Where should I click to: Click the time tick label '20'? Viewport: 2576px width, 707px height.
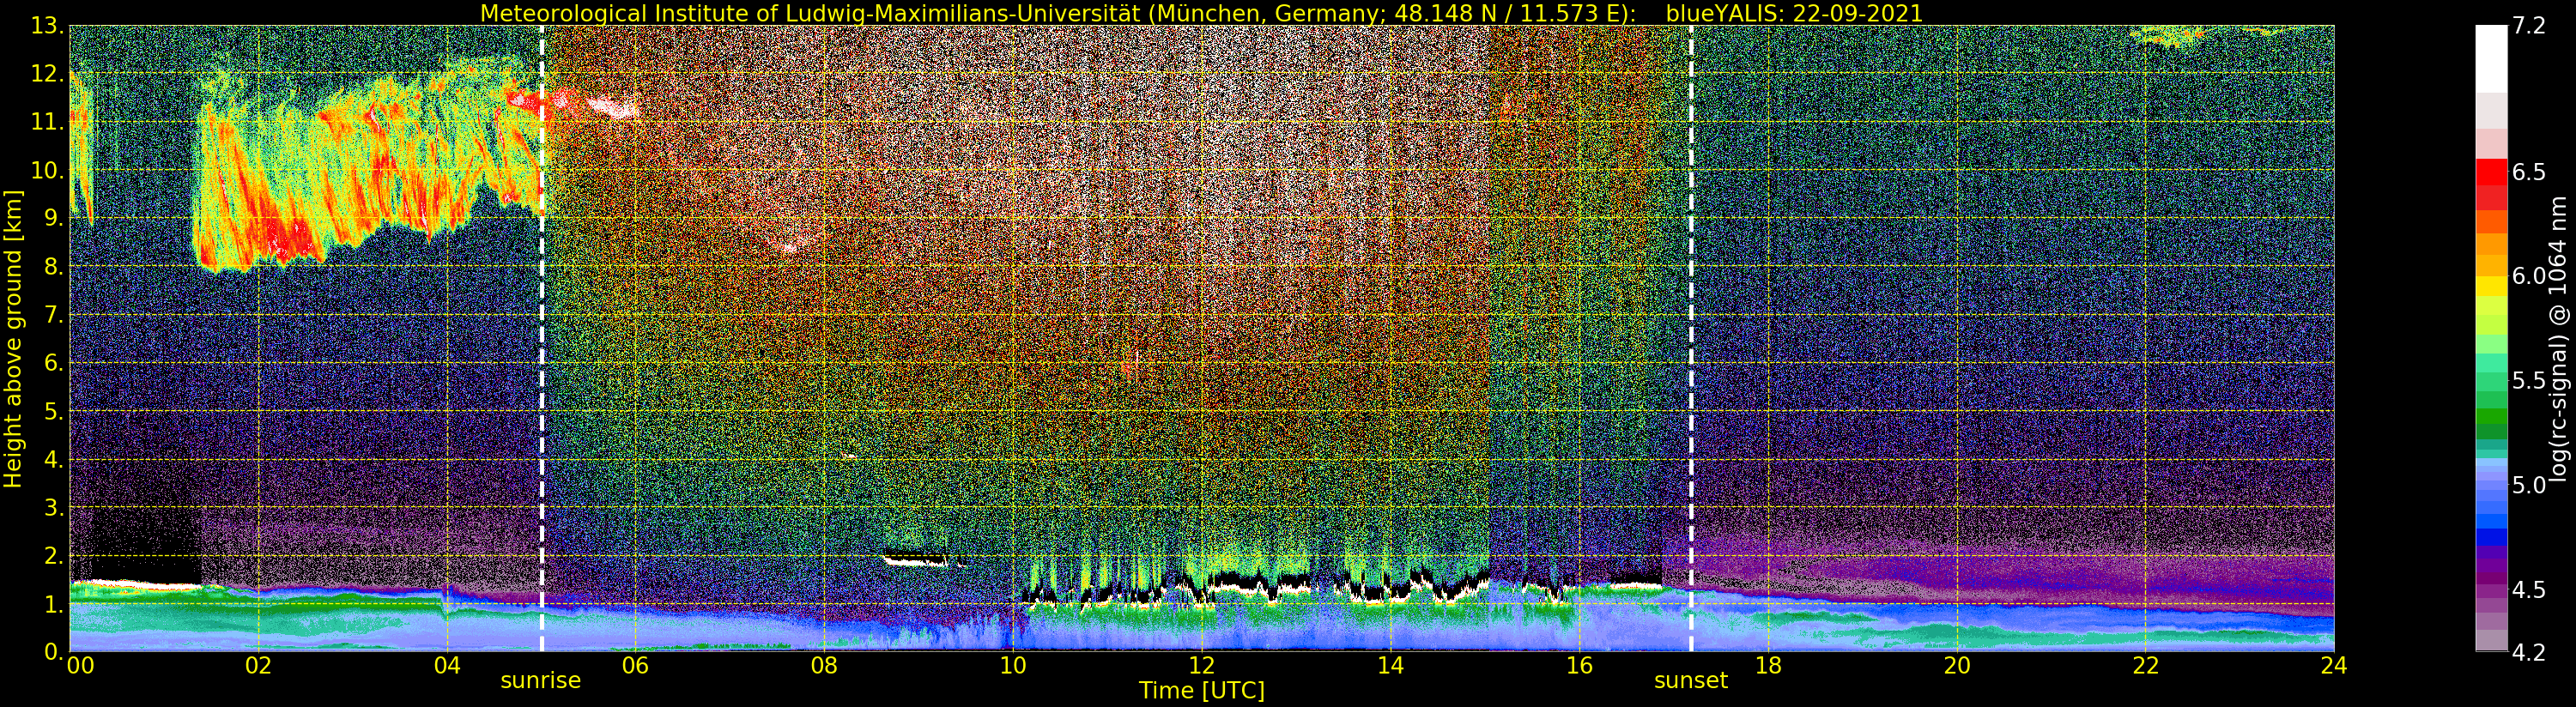(1956, 666)
